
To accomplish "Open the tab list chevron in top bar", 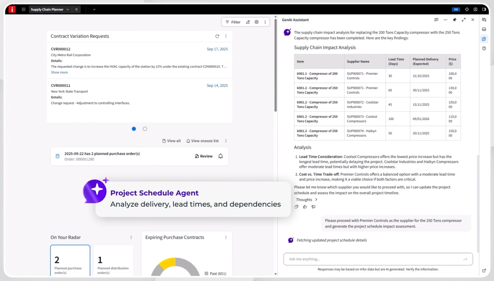I will (x=94, y=9).
